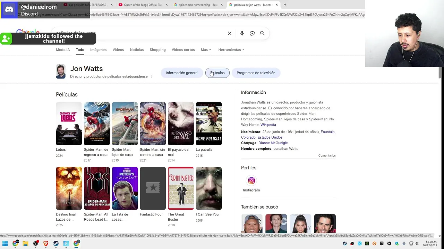The height and width of the screenshot is (249, 444).
Task: Open La patrulla 2015 movie poster
Action: pyautogui.click(x=209, y=123)
